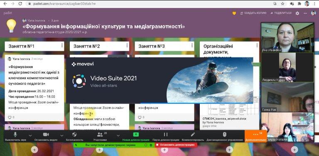Viewport: 319px width, 156px height.
Task: Open Chrome profile avatar
Action: (307, 3)
